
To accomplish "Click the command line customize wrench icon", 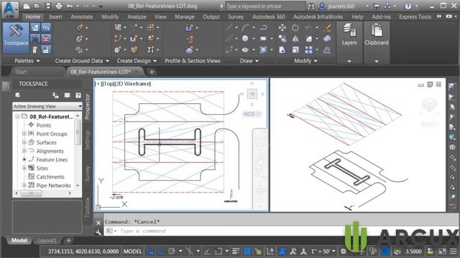I will click(x=98, y=232).
